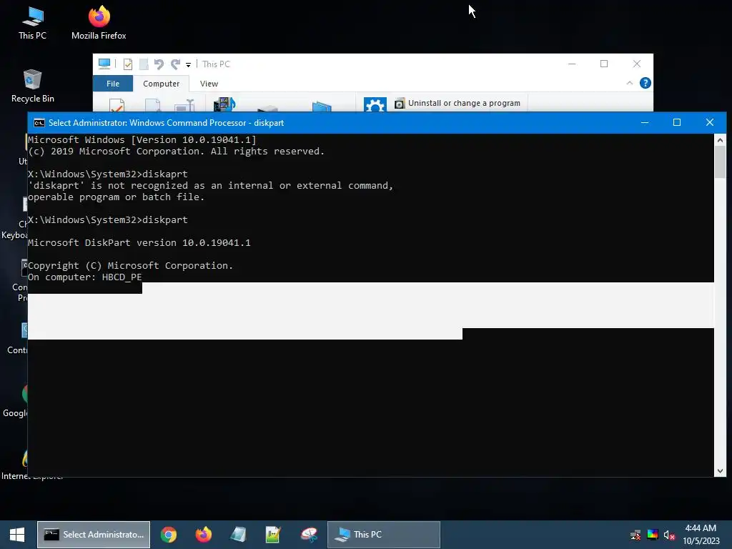The width and height of the screenshot is (732, 549).
Task: Launch Google Chrome from taskbar
Action: (x=169, y=535)
